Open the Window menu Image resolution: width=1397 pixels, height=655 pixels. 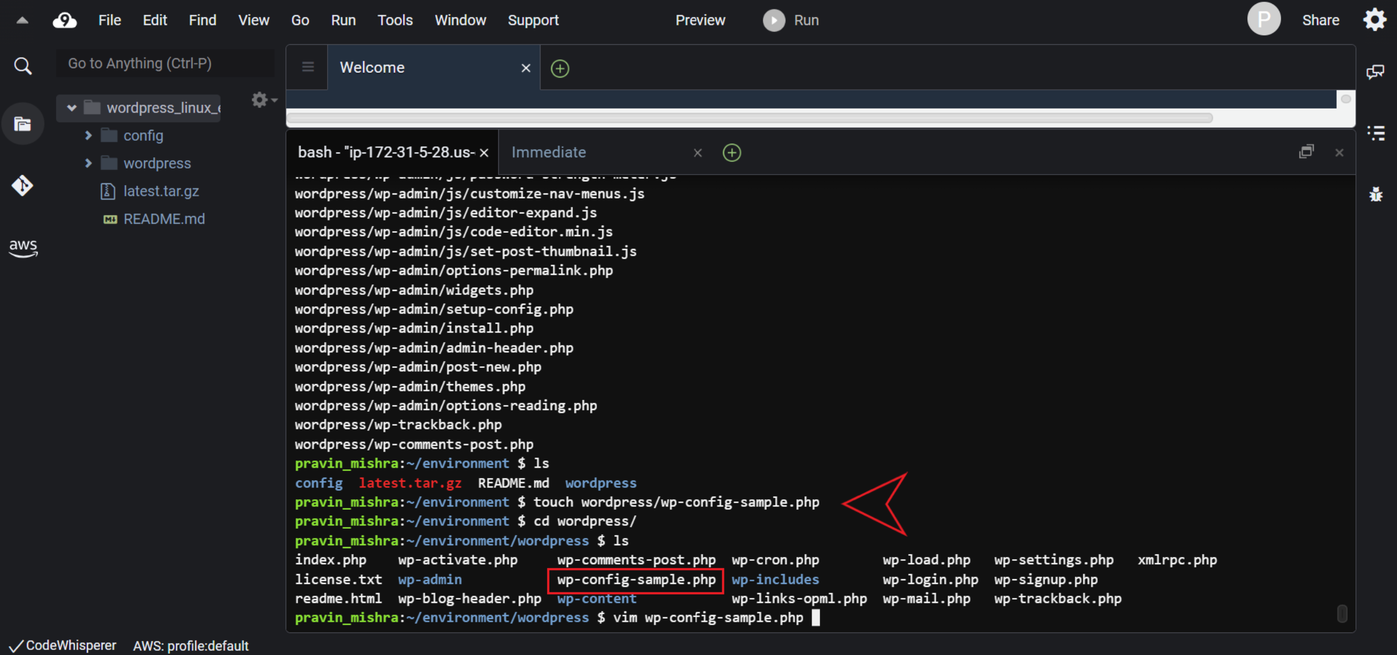coord(460,21)
